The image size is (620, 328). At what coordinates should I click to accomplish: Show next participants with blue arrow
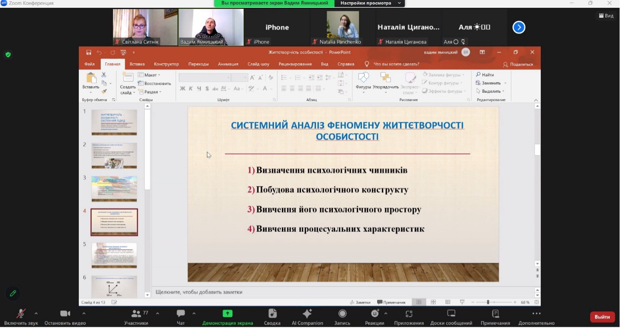point(519,27)
